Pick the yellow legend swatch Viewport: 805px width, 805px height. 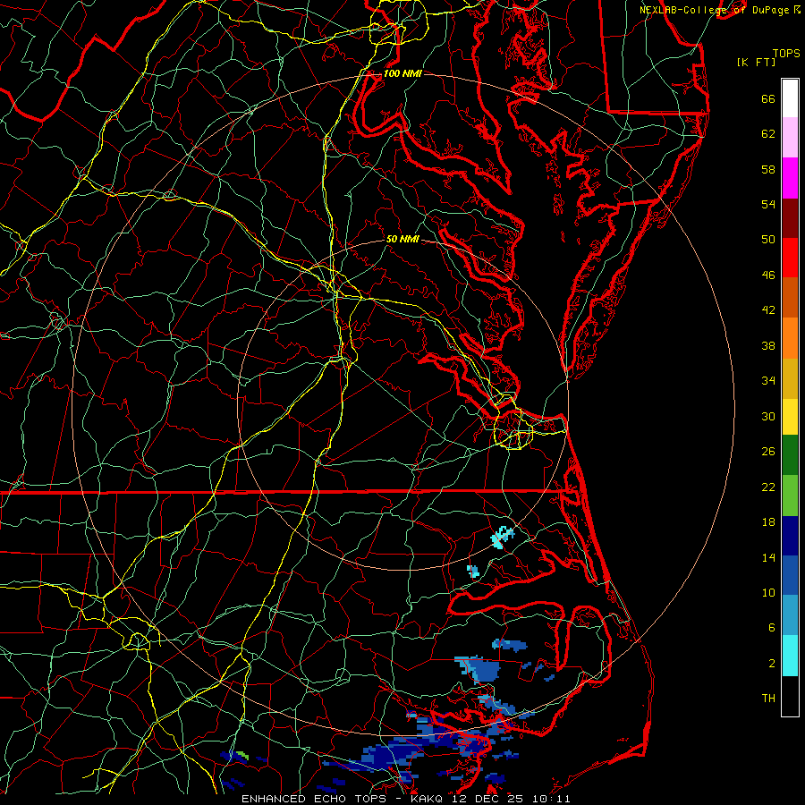[790, 416]
